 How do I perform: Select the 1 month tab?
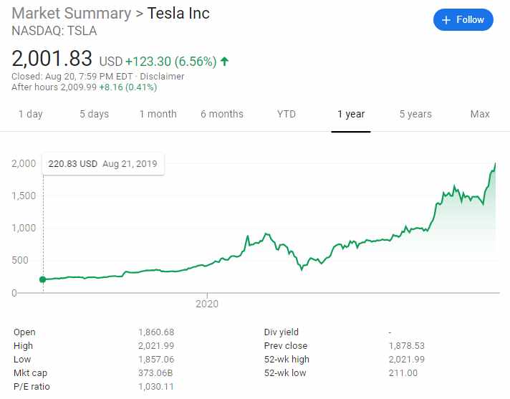point(158,114)
